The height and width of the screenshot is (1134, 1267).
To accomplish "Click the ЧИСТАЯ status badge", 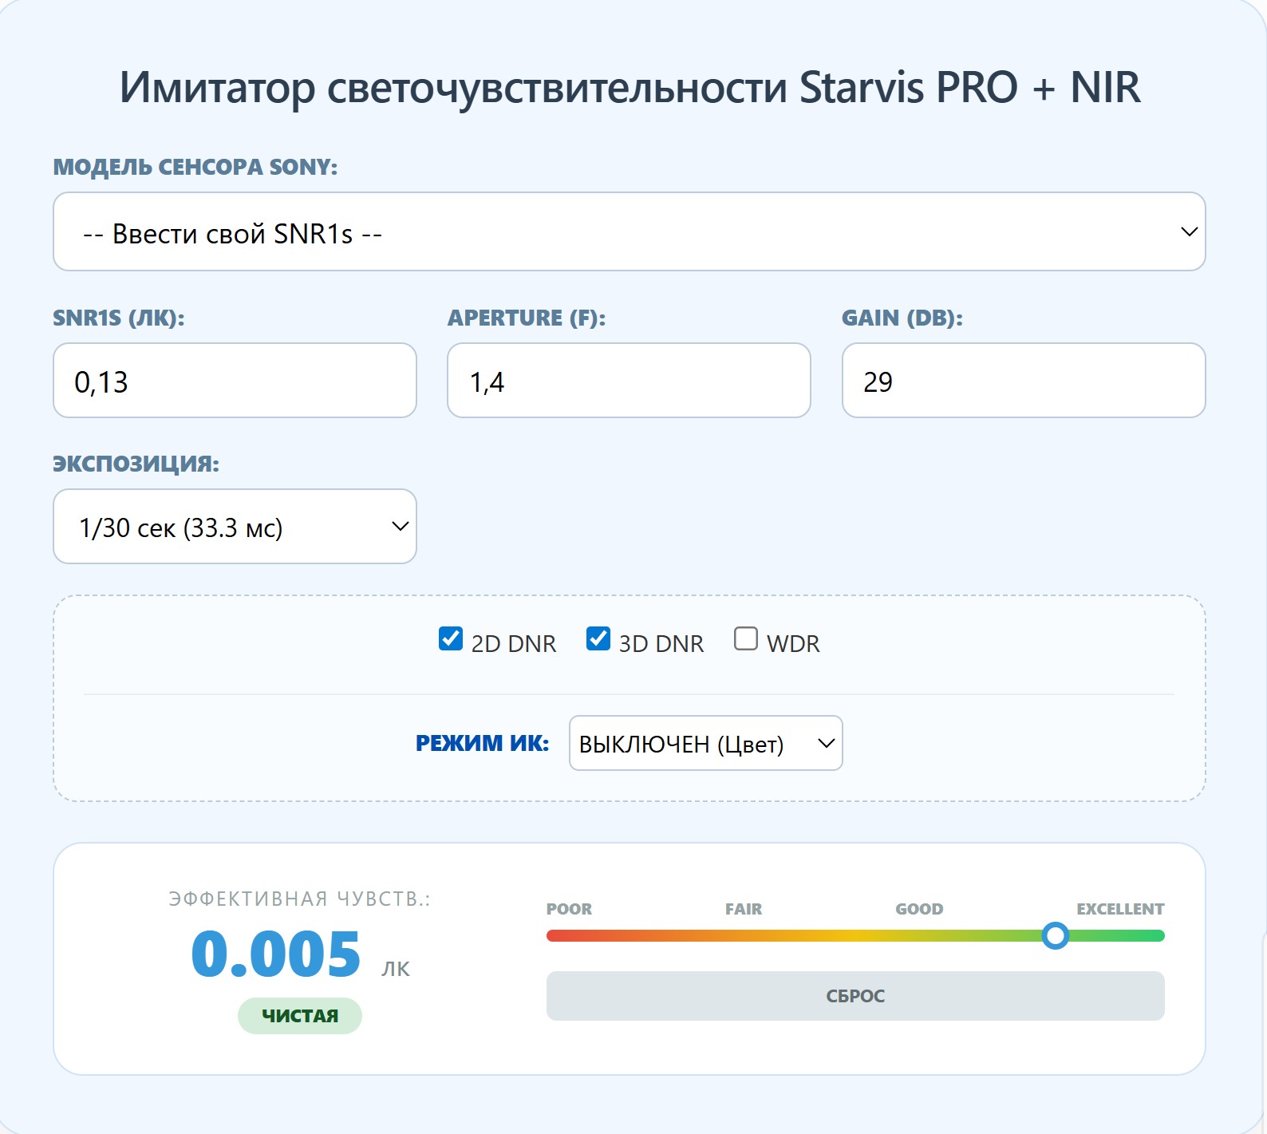I will click(300, 1016).
